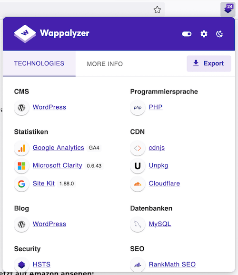
Task: Click the cdnjs angle brackets icon
Action: click(138, 148)
